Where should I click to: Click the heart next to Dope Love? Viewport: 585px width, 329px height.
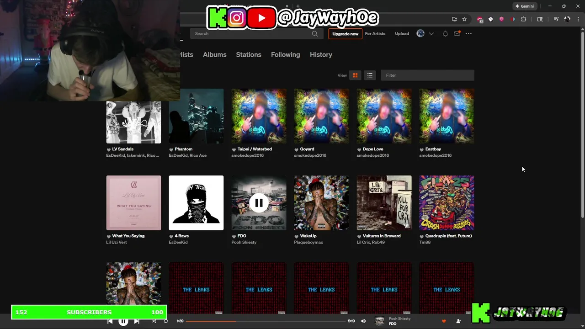(x=359, y=149)
